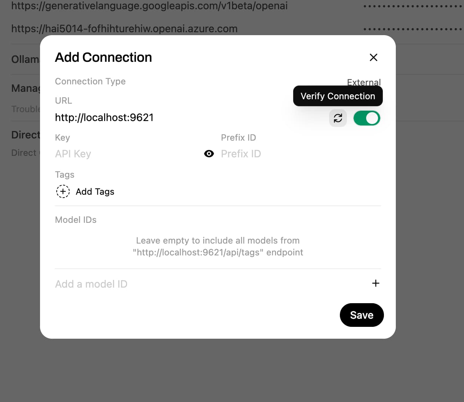Click the Direct section heading behind dialog
Viewport: 464px width, 402px height.
(25, 135)
